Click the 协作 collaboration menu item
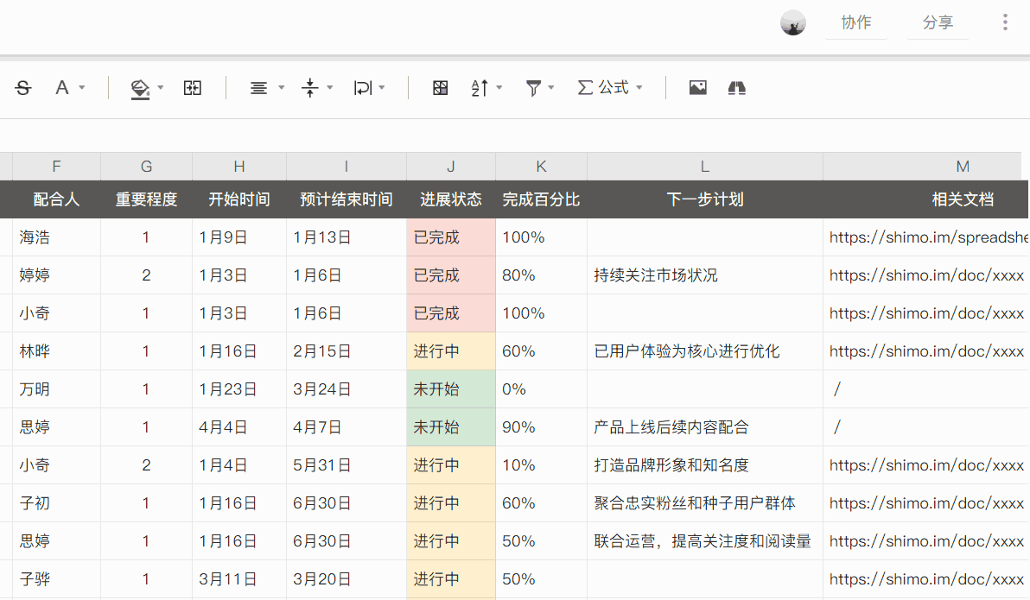Viewport: 1030px width, 600px height. [x=855, y=22]
